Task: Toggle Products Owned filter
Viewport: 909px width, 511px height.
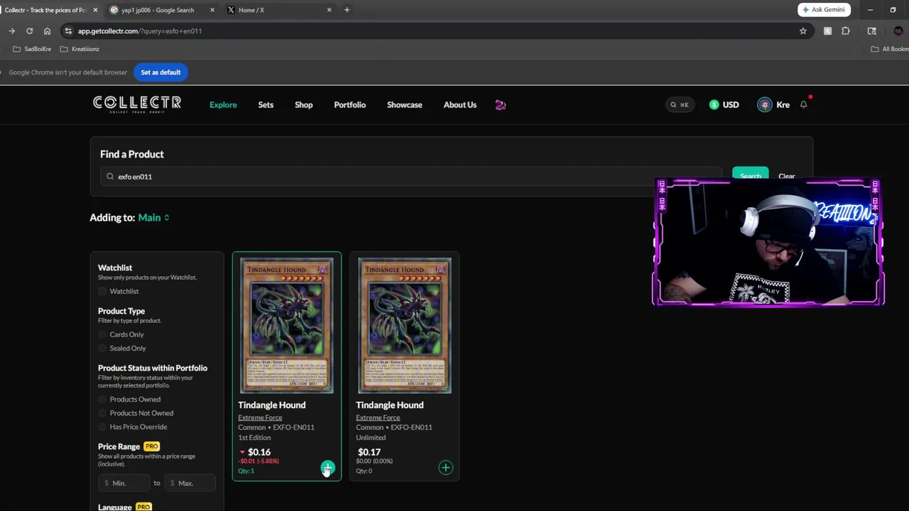Action: (x=103, y=400)
